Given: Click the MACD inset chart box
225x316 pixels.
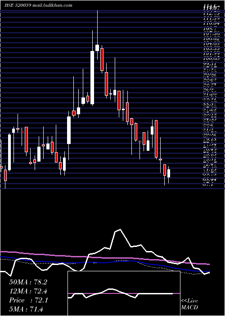Looking at the screenshot, I should (x=124, y=293).
